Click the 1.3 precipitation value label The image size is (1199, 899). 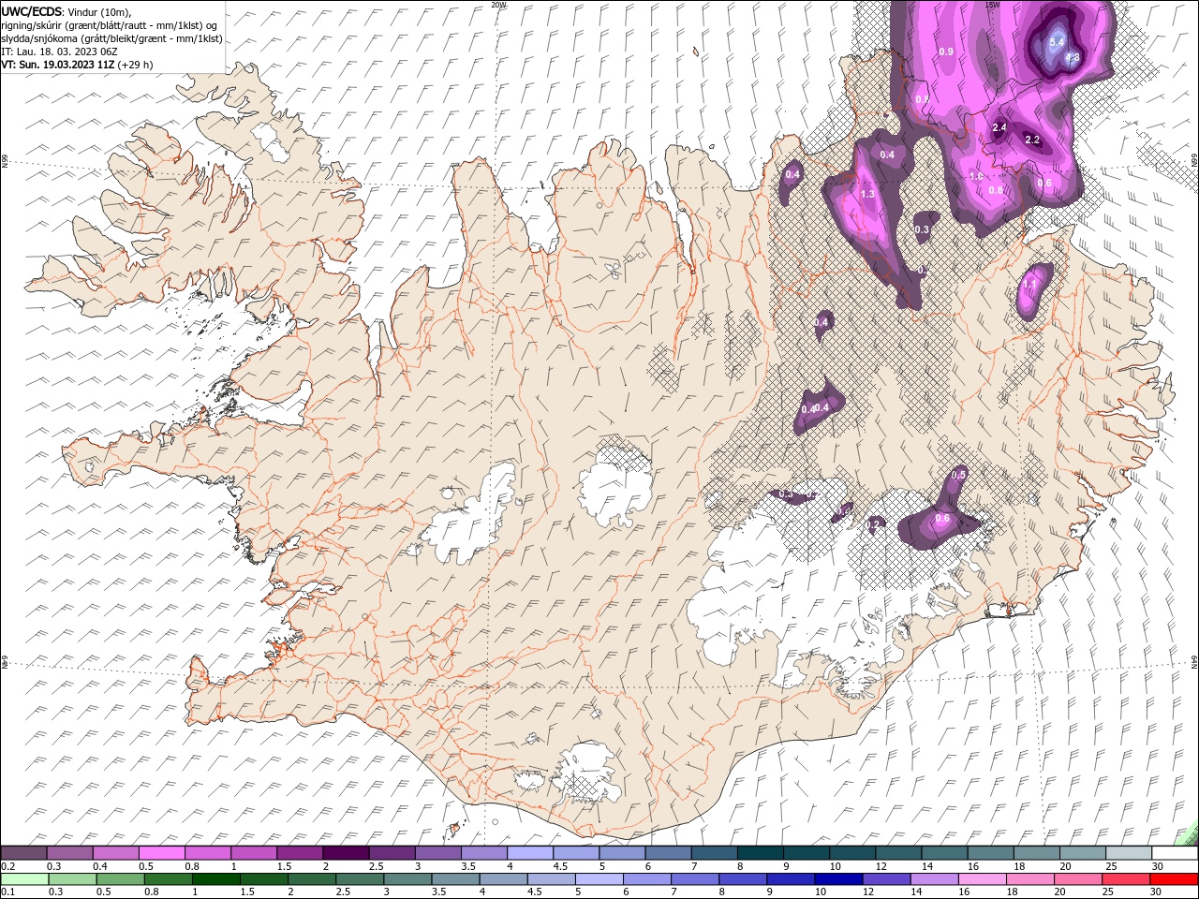pos(867,194)
